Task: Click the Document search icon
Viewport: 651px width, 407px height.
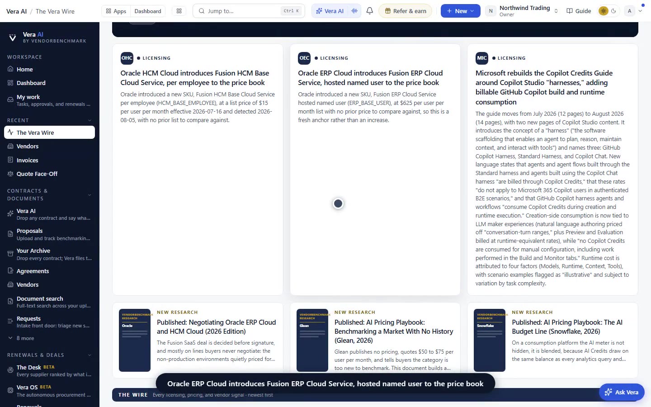Action: tap(10, 302)
